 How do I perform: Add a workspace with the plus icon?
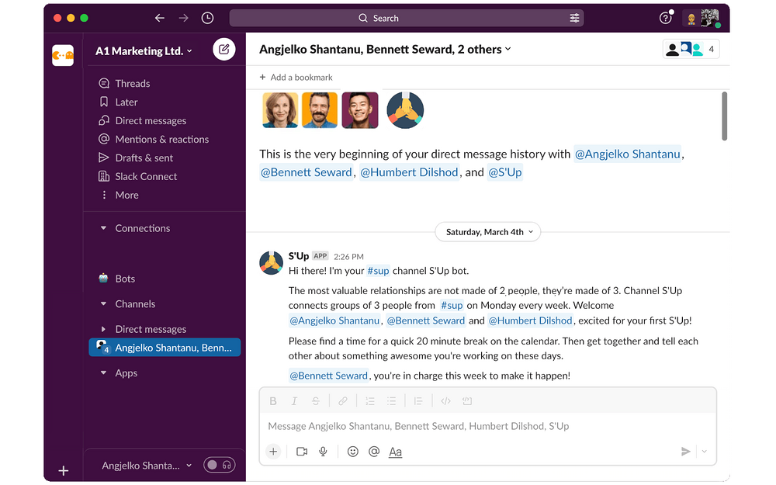coord(64,471)
